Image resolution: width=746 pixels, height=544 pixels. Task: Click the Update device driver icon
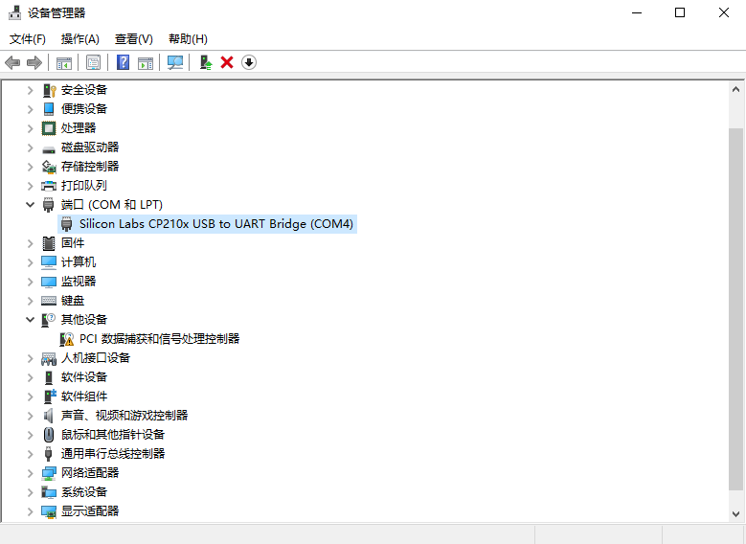(x=206, y=62)
